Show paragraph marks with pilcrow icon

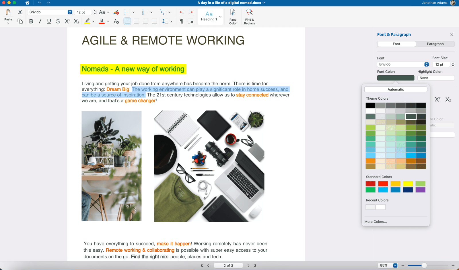coord(181,21)
